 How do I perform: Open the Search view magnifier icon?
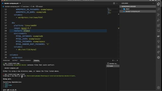click(158, 9)
